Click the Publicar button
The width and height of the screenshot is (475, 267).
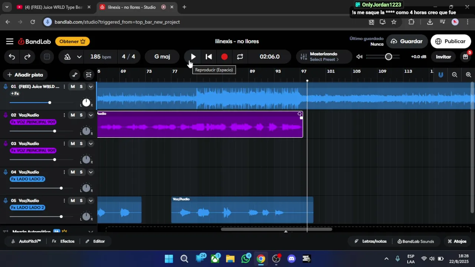coord(450,41)
